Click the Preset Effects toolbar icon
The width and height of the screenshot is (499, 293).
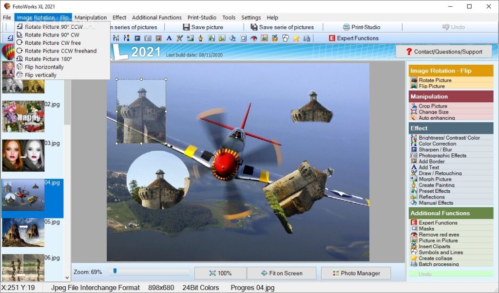click(x=211, y=38)
